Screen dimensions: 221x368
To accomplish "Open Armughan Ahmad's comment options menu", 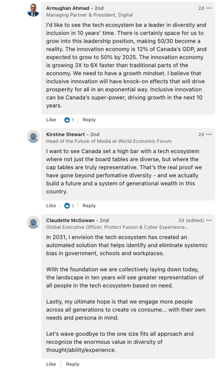I will [209, 8].
